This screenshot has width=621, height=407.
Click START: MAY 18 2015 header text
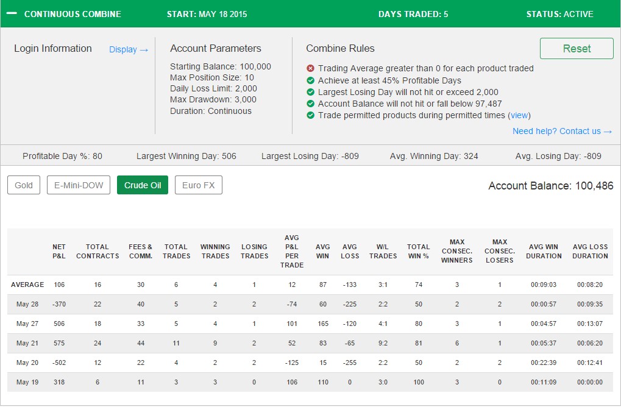(207, 14)
